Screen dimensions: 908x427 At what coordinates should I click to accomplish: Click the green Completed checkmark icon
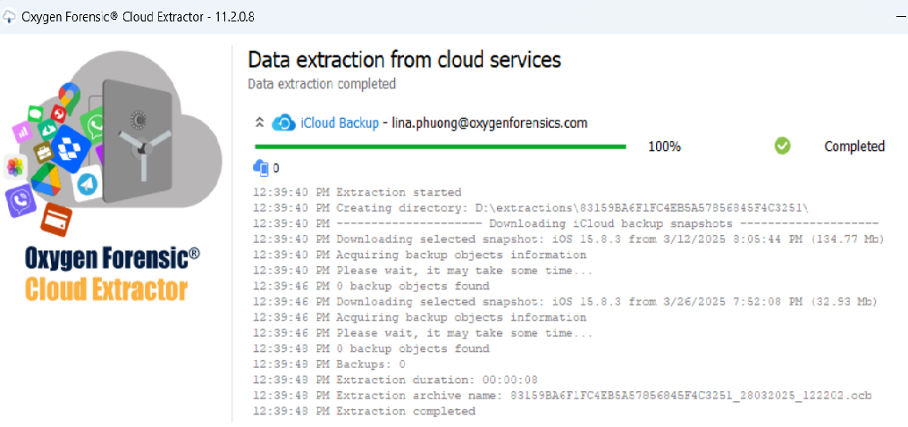click(x=782, y=147)
